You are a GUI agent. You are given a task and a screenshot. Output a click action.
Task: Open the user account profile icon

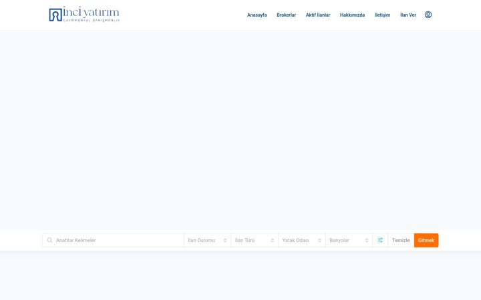point(428,15)
